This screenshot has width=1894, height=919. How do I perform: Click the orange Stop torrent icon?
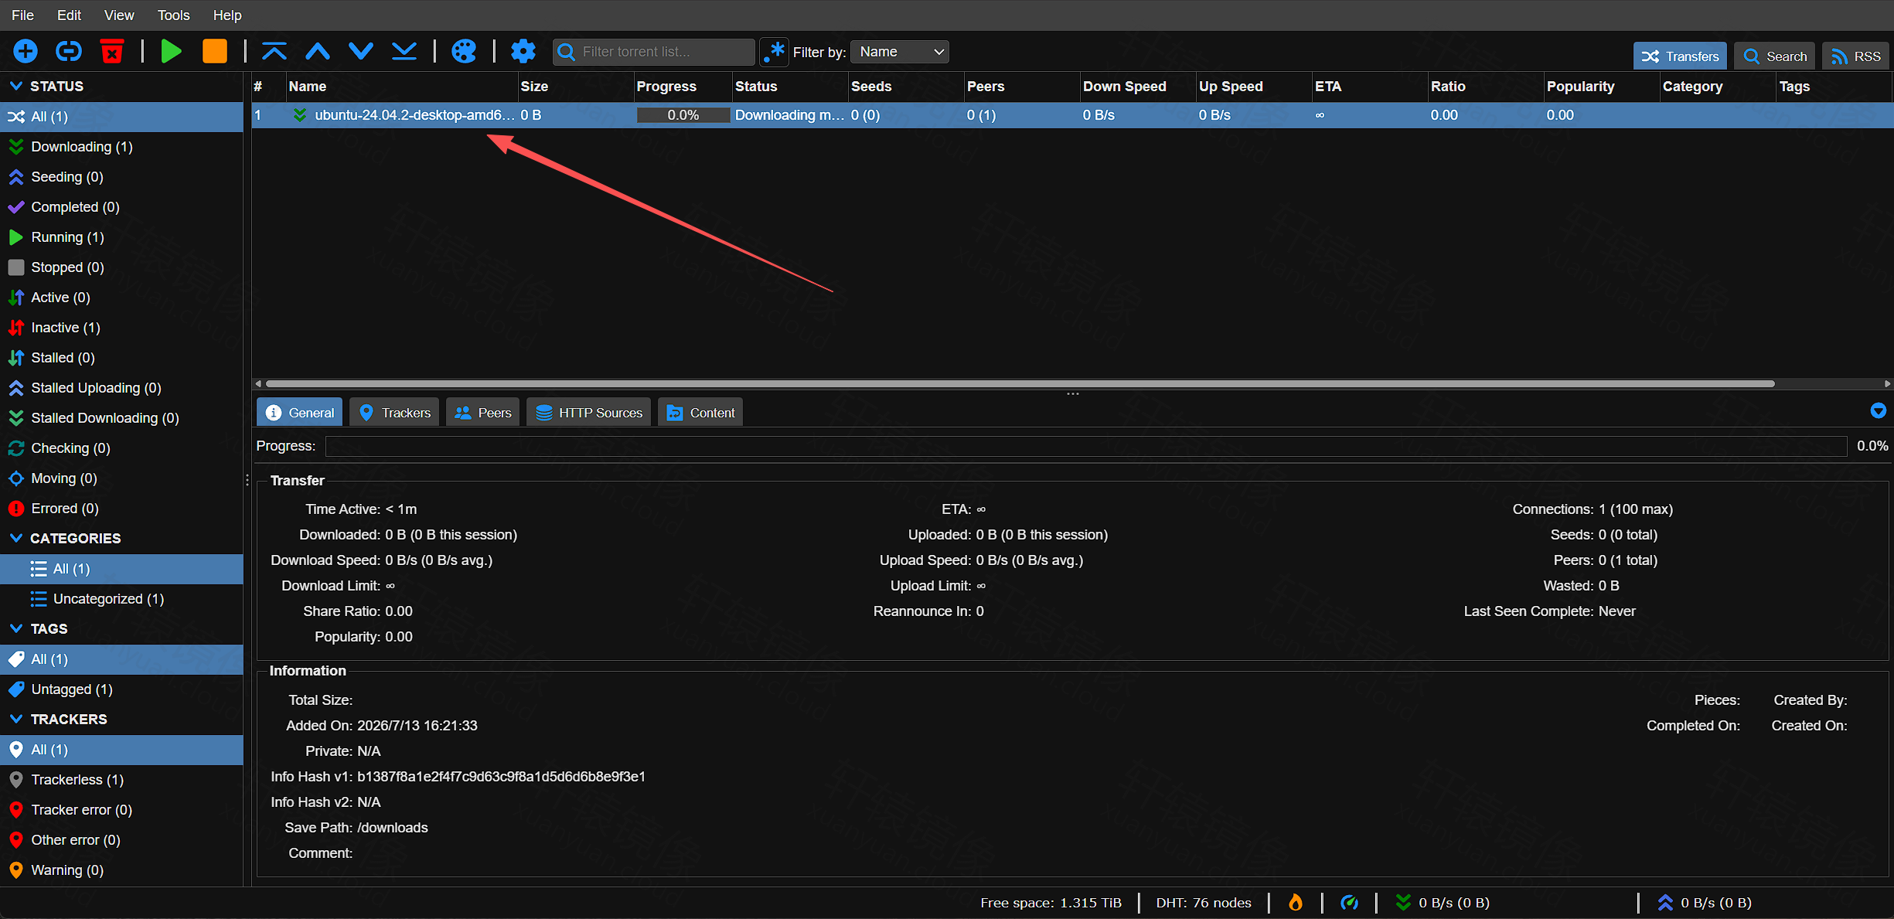[x=214, y=52]
